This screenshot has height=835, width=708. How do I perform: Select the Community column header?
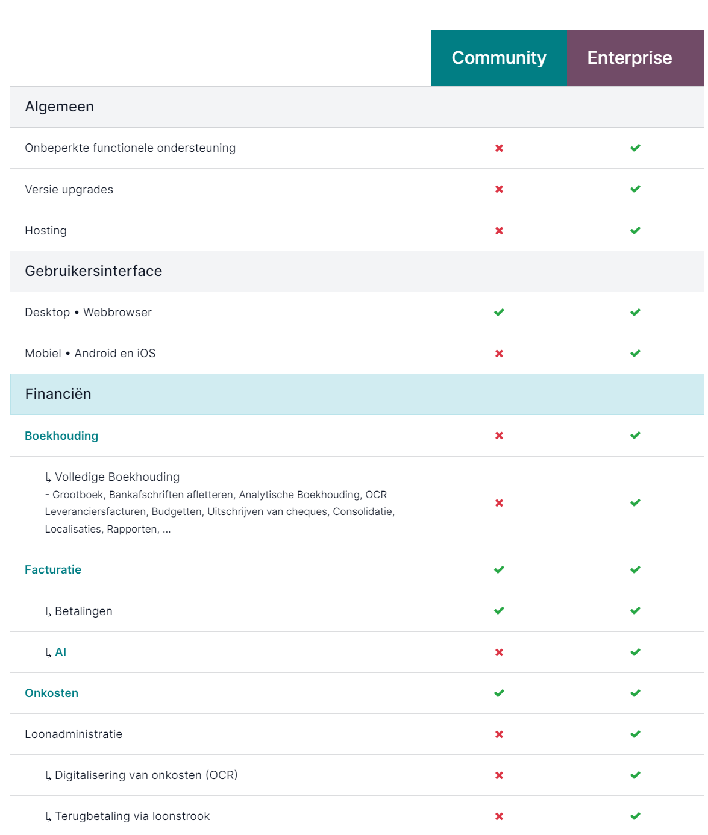pos(499,58)
